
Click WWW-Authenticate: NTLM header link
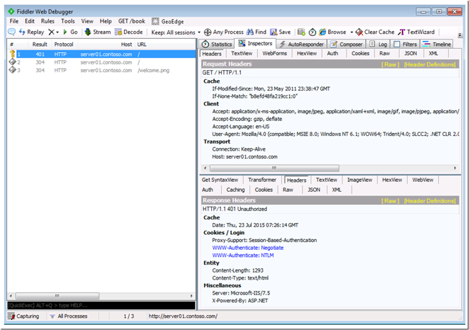pyautogui.click(x=243, y=255)
